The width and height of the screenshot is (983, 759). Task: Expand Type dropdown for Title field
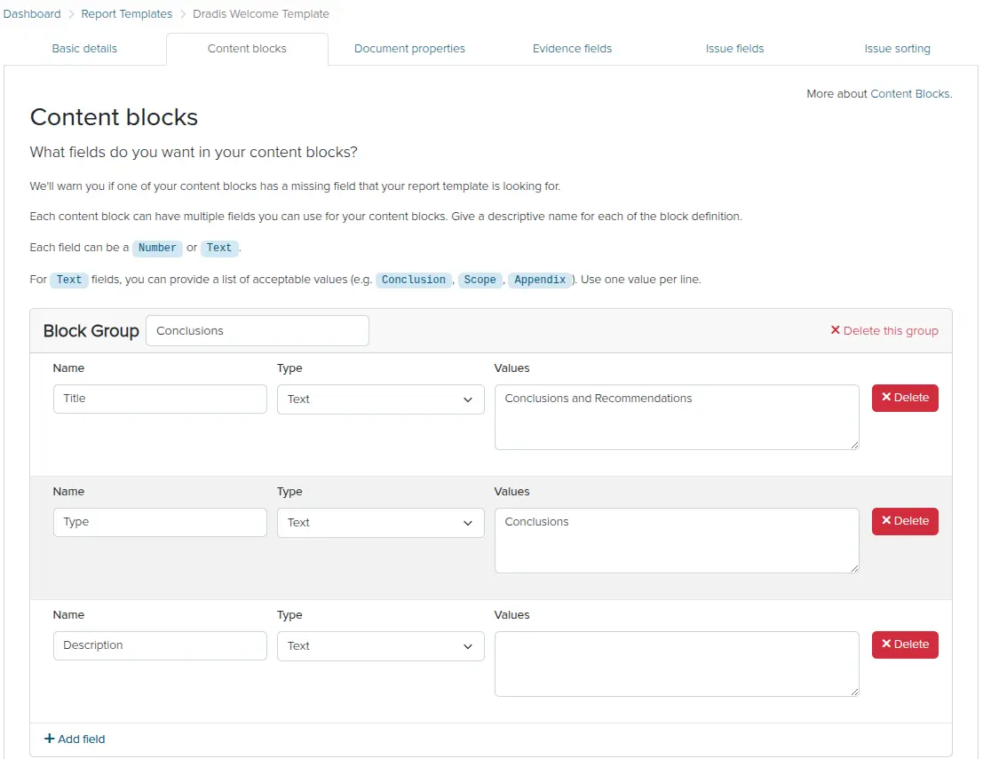[x=381, y=399]
